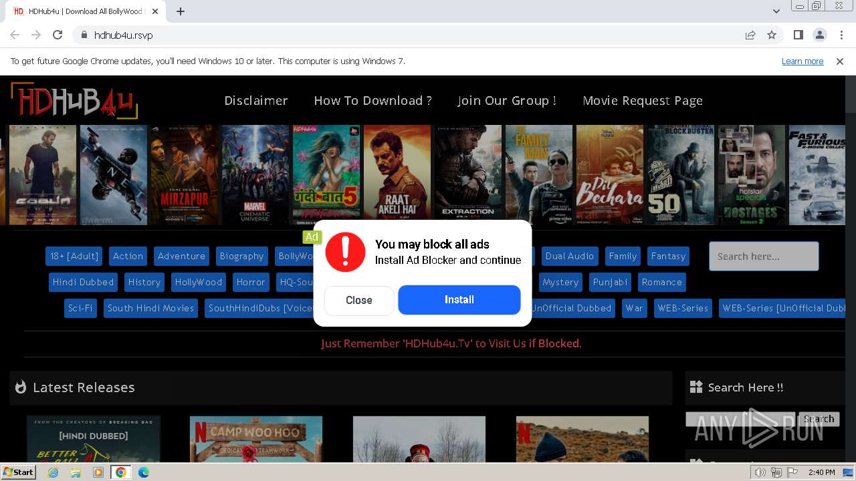Open the Better Call Saul Hindi Dubbed thumbnail
The image size is (856, 481).
point(94,440)
